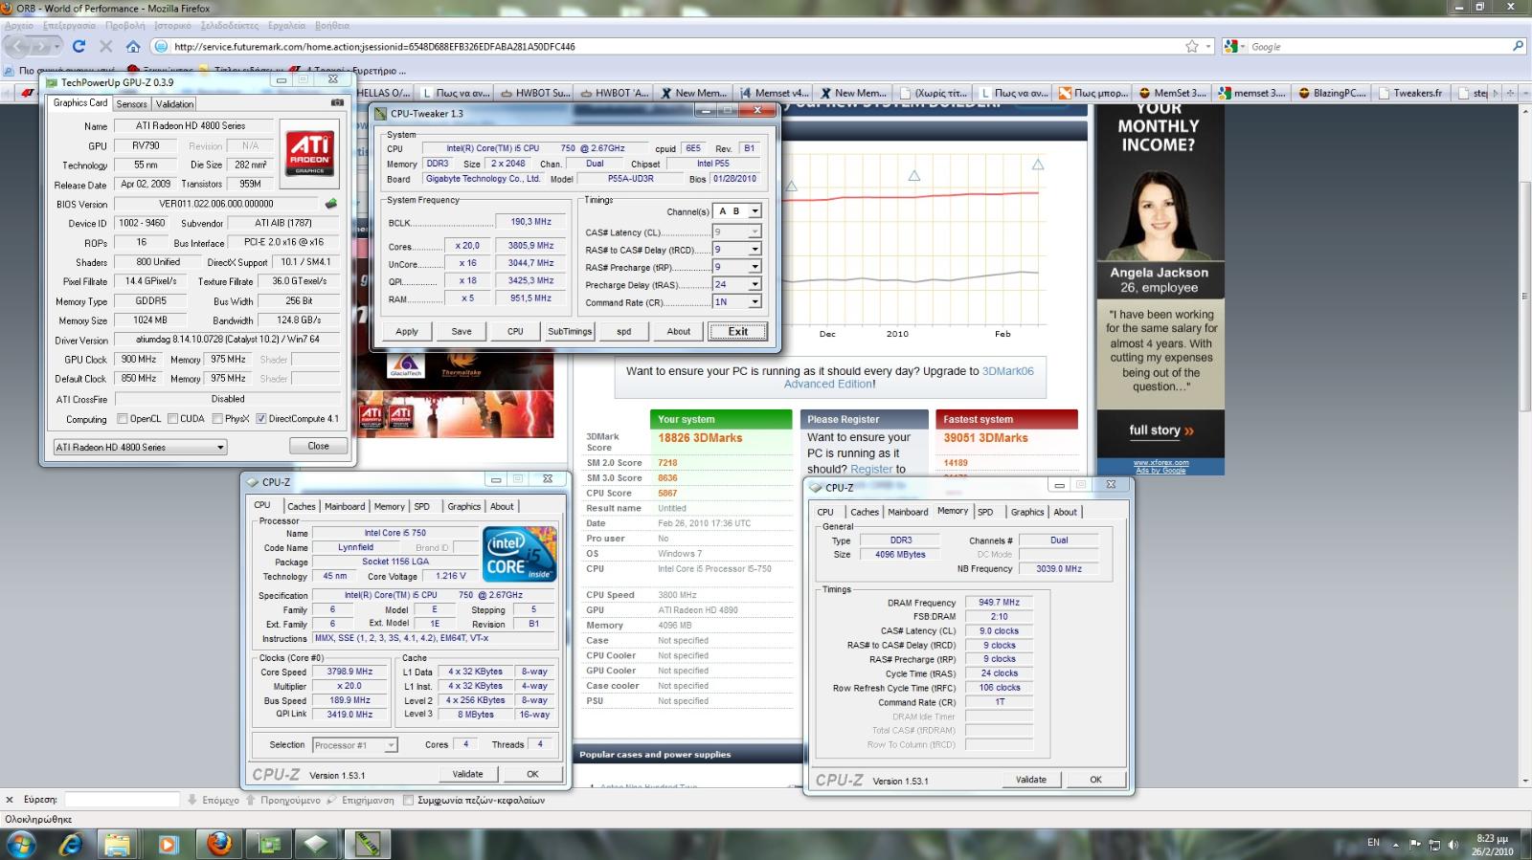
Task: Open the CAS# Latency (CL) dropdown
Action: click(x=755, y=232)
